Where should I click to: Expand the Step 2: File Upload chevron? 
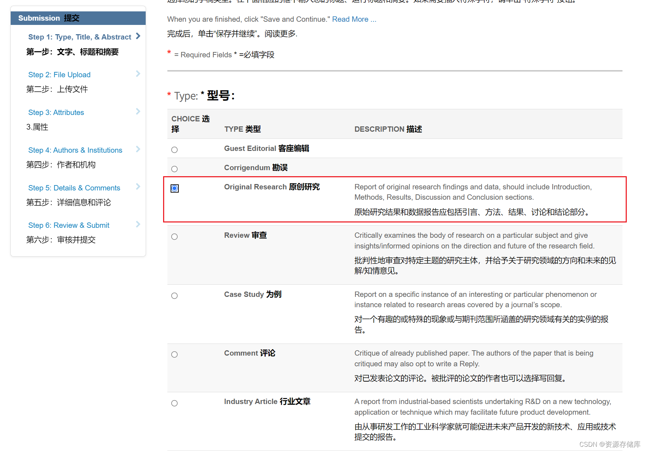click(138, 74)
